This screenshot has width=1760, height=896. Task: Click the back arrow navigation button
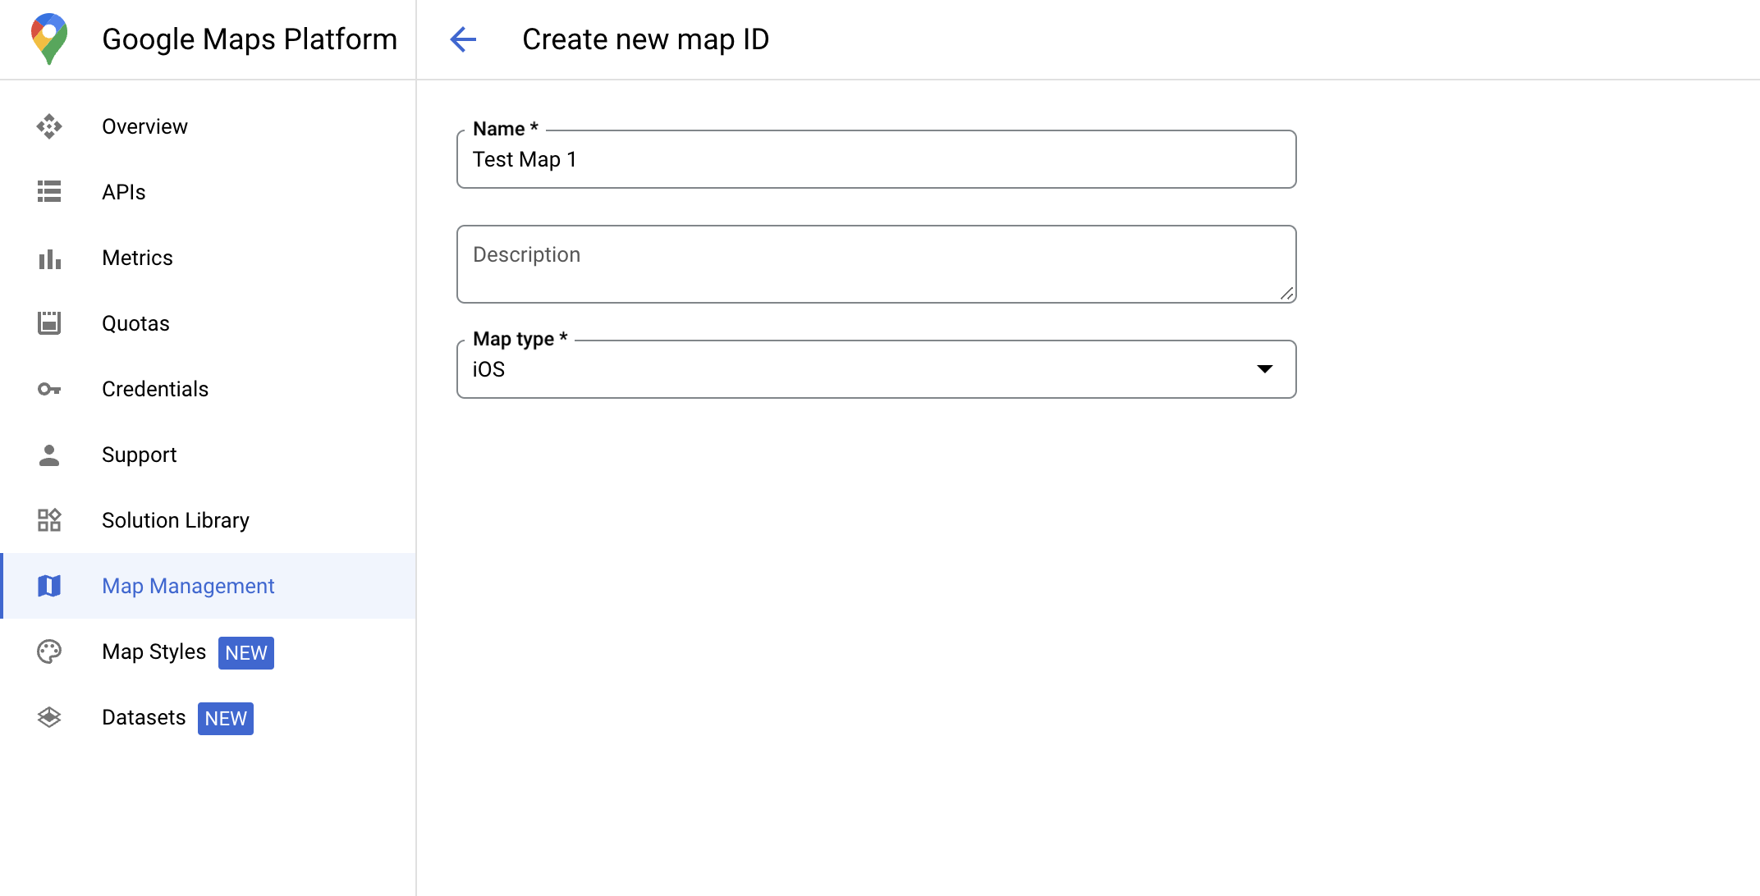pyautogui.click(x=463, y=38)
